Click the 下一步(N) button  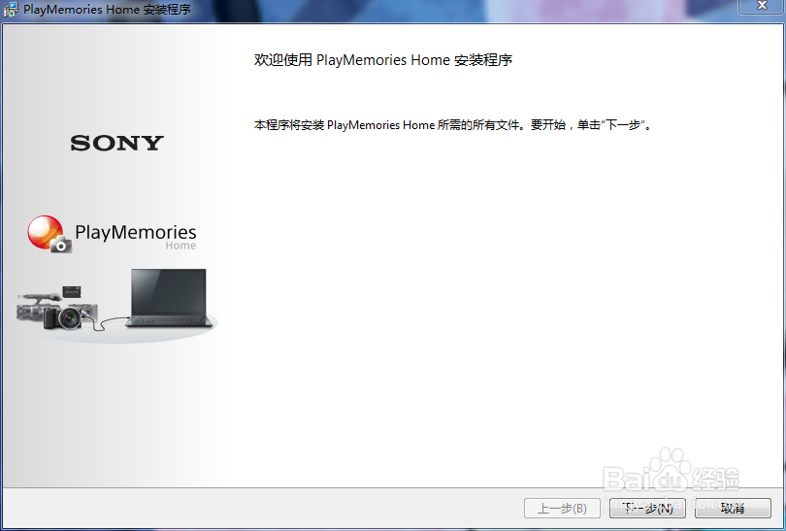click(647, 508)
